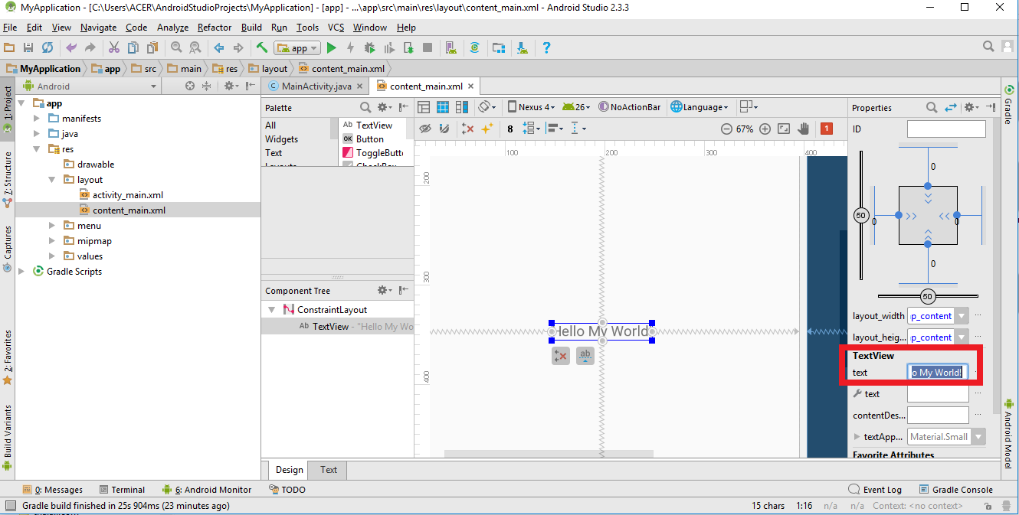Expand the Gradle Scripts node arrow

[21, 272]
